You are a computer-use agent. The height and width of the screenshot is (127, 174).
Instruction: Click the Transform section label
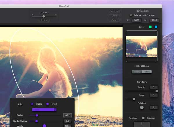pyautogui.click(x=142, y=82)
